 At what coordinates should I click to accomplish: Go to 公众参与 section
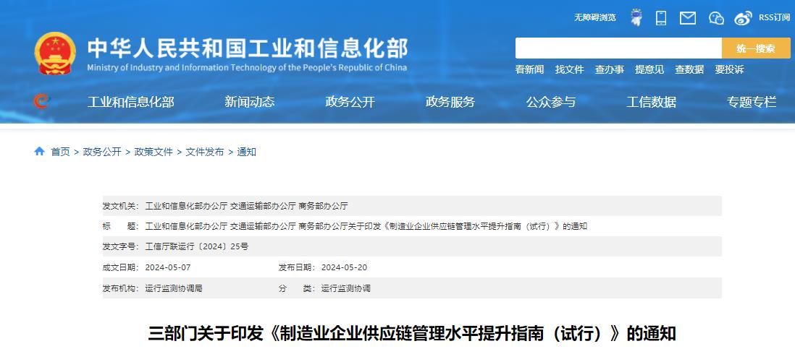tap(550, 102)
